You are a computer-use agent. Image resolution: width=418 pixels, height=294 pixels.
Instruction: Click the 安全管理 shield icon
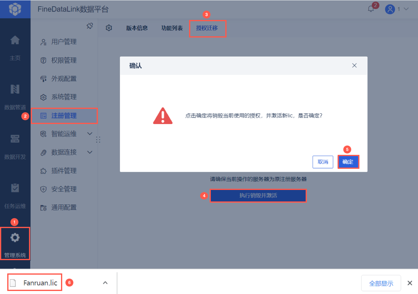[x=43, y=189]
